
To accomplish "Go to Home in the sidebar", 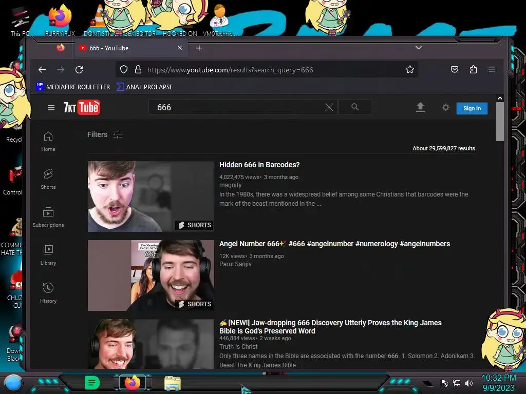I will tap(48, 142).
